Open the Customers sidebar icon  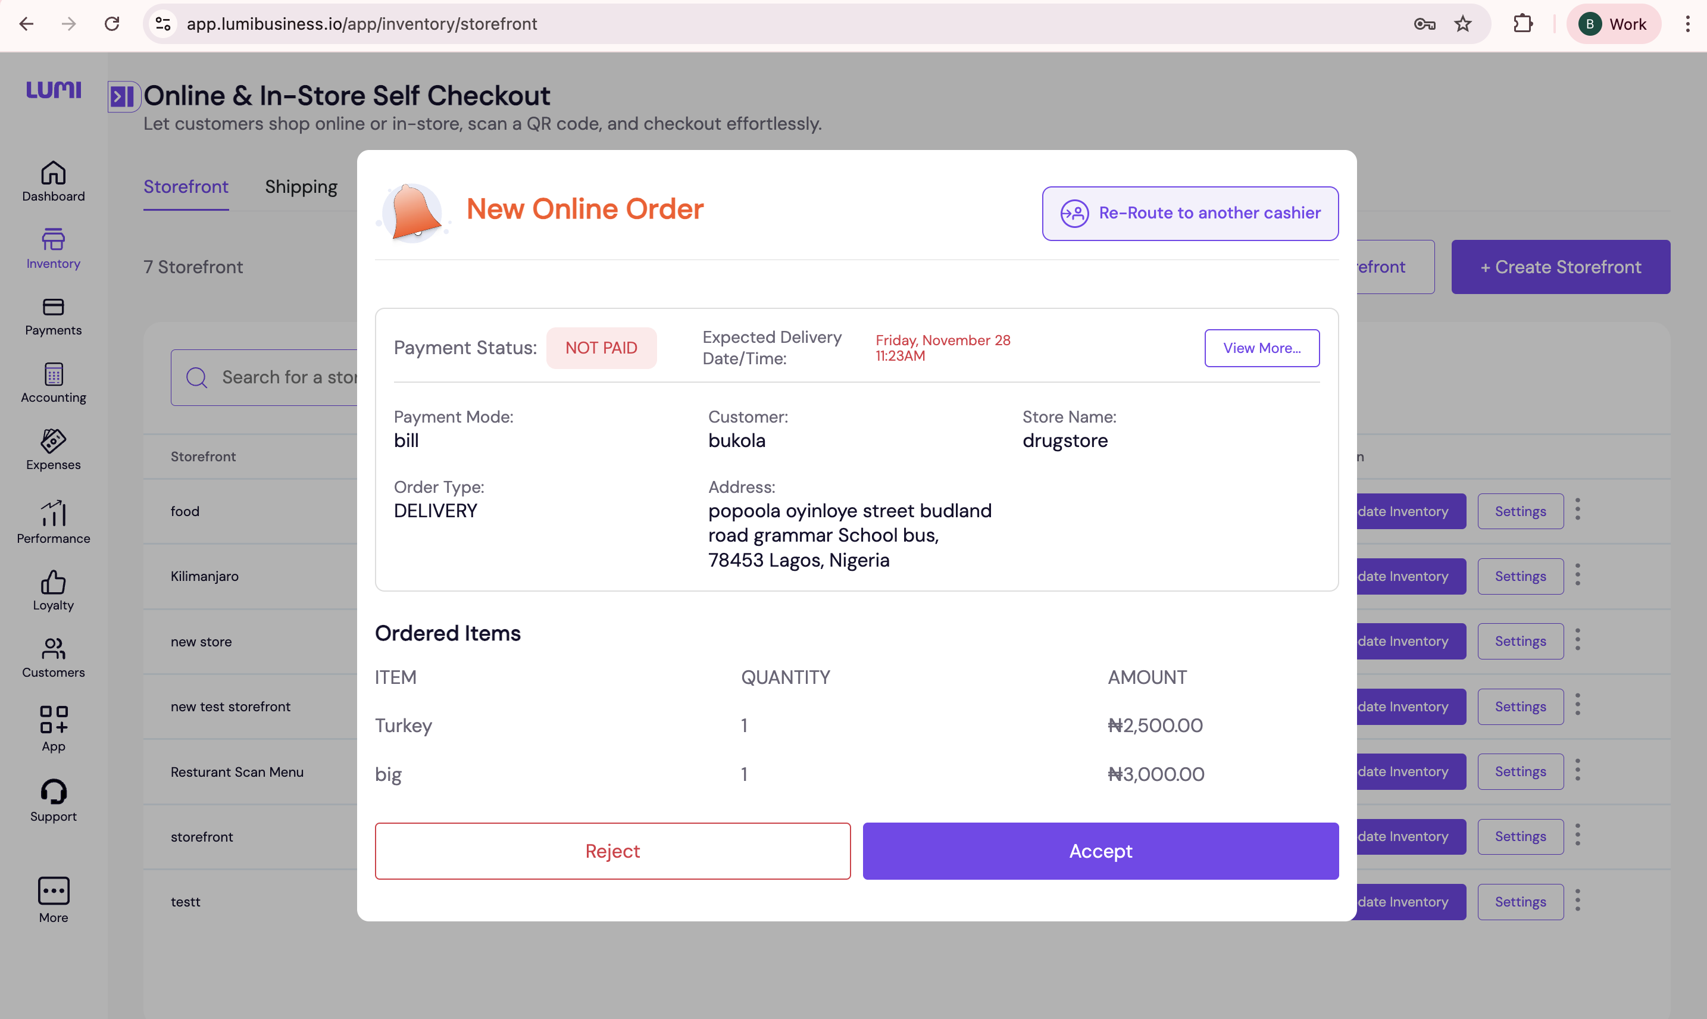click(x=53, y=657)
